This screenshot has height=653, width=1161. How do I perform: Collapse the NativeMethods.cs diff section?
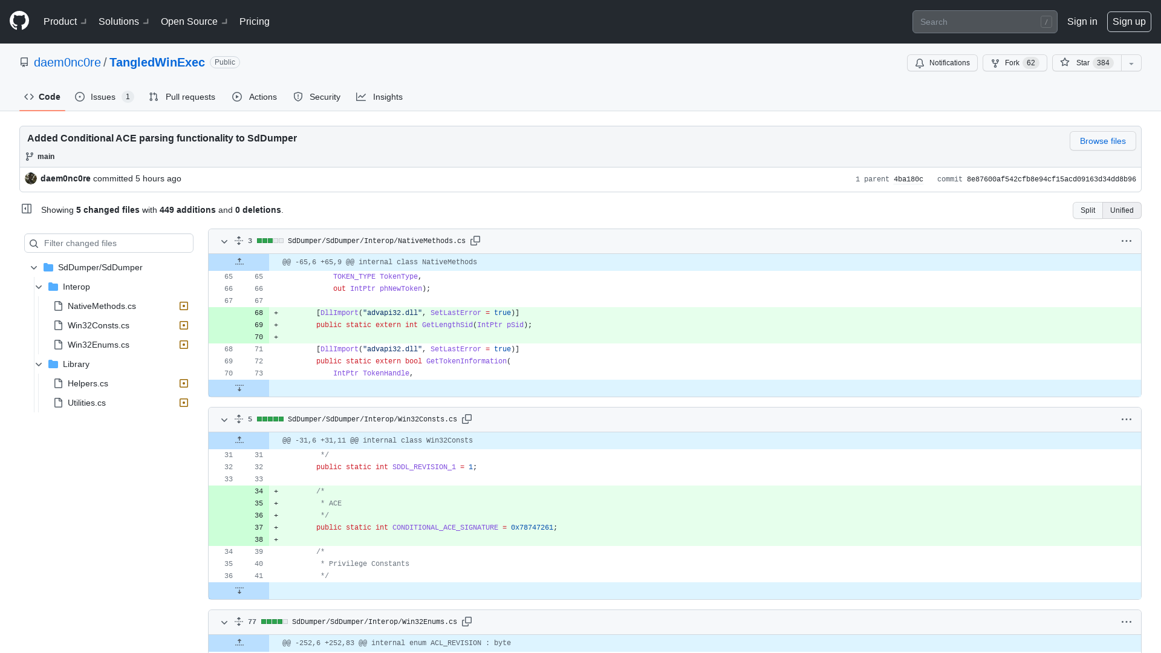[x=224, y=241]
